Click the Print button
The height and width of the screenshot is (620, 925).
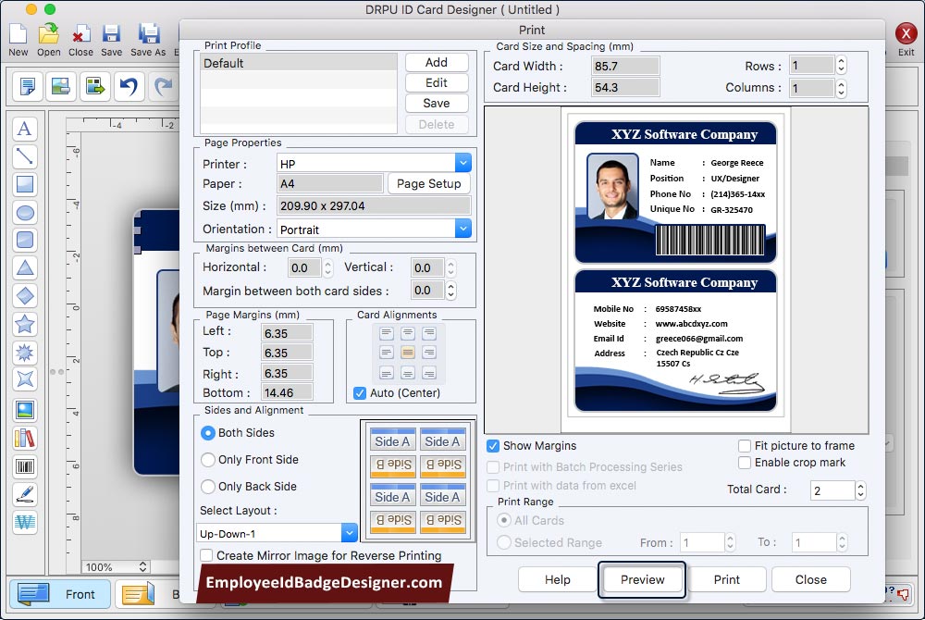(726, 579)
